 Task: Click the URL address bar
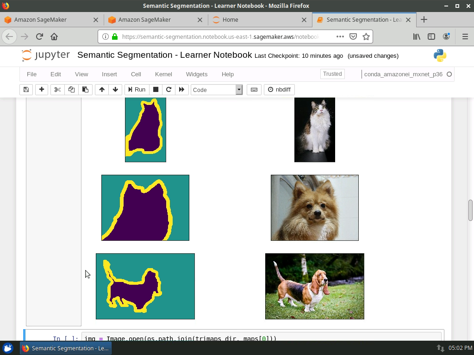[x=221, y=37]
